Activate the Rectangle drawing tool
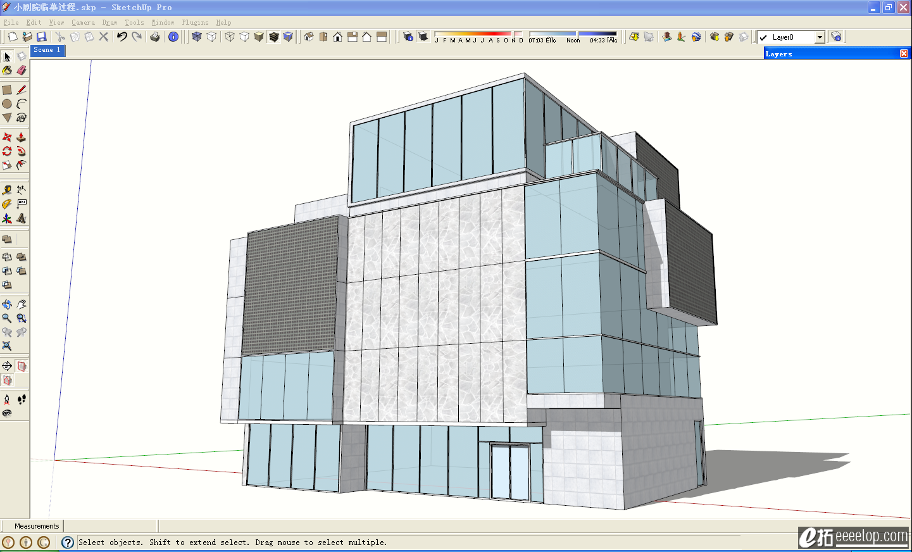 tap(7, 90)
